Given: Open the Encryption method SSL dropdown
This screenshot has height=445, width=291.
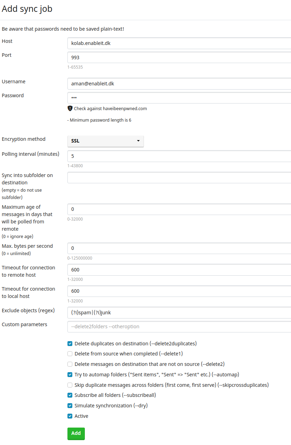Looking at the screenshot, I should click(x=105, y=141).
